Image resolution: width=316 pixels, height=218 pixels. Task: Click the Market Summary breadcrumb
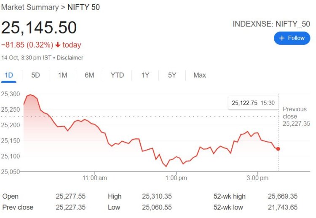click(x=30, y=7)
